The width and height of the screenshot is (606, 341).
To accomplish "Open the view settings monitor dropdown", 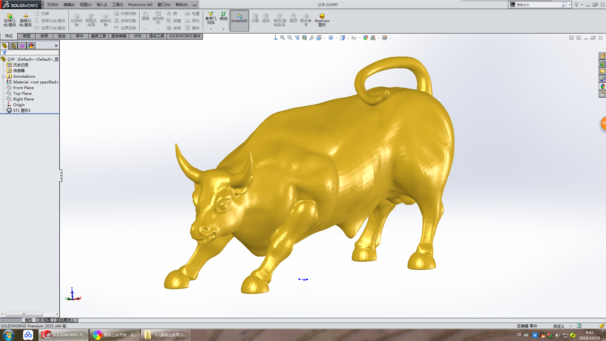I will [x=391, y=38].
